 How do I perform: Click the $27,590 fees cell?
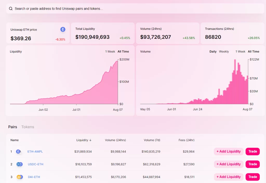[x=189, y=164]
